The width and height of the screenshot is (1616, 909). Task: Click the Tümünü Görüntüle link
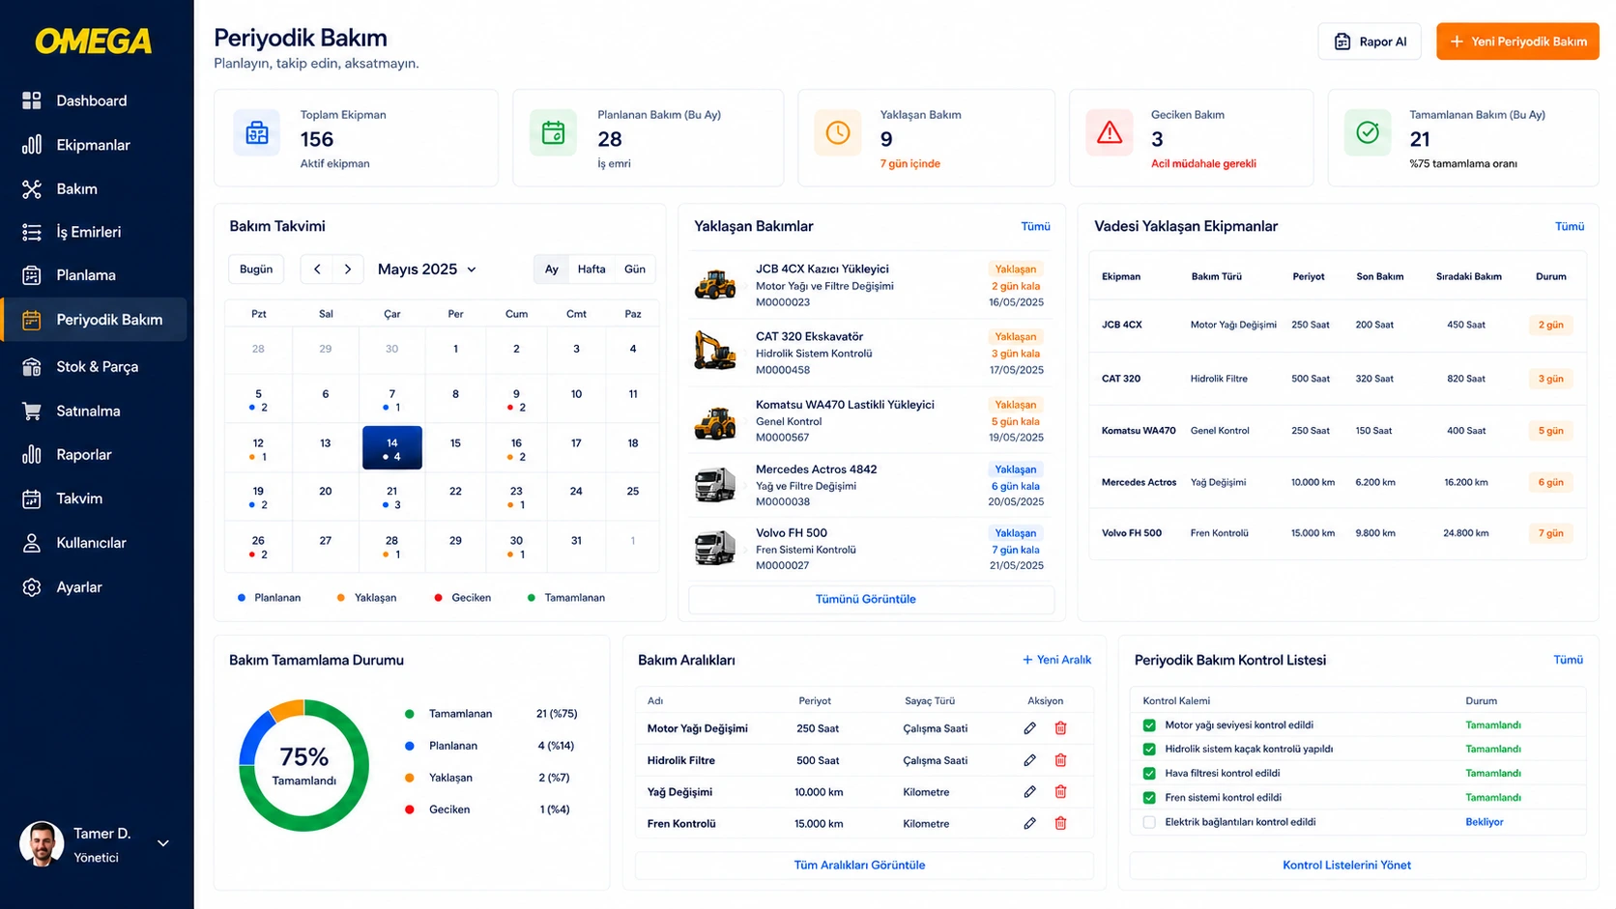(x=865, y=599)
